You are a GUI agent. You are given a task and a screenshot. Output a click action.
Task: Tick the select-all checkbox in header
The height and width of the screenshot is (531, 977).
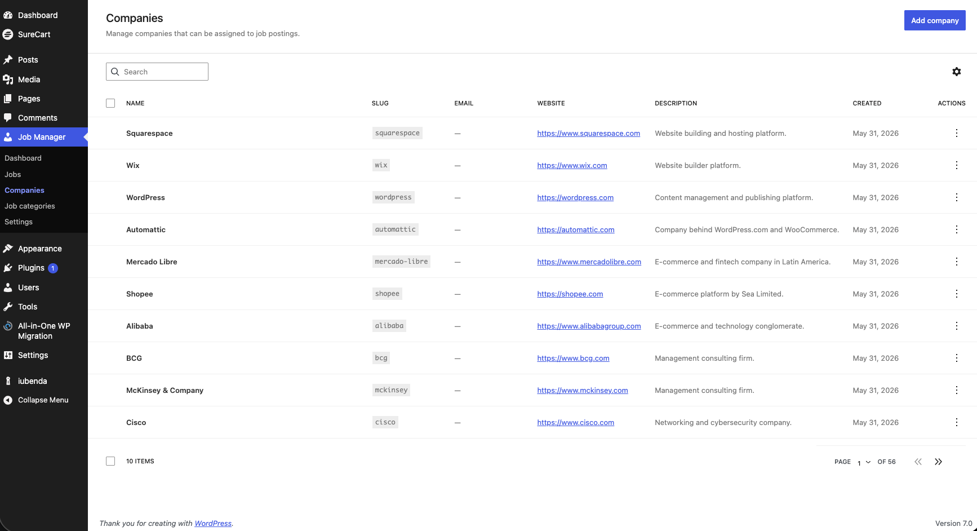110,103
